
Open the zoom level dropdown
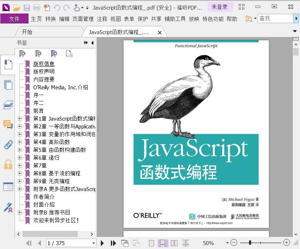227,243
